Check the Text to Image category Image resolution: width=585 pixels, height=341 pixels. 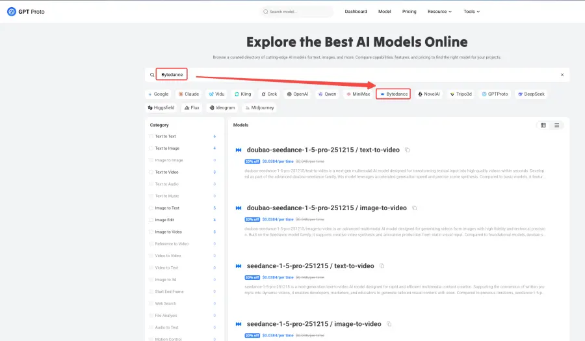151,148
